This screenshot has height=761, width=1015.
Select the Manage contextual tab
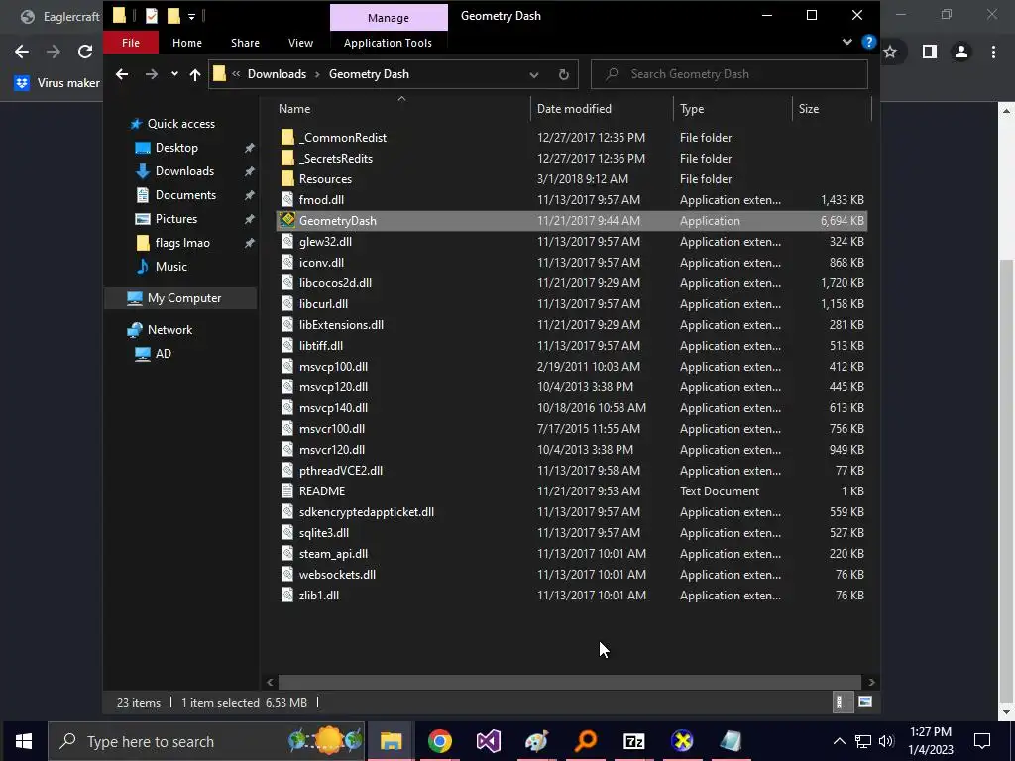(x=389, y=18)
